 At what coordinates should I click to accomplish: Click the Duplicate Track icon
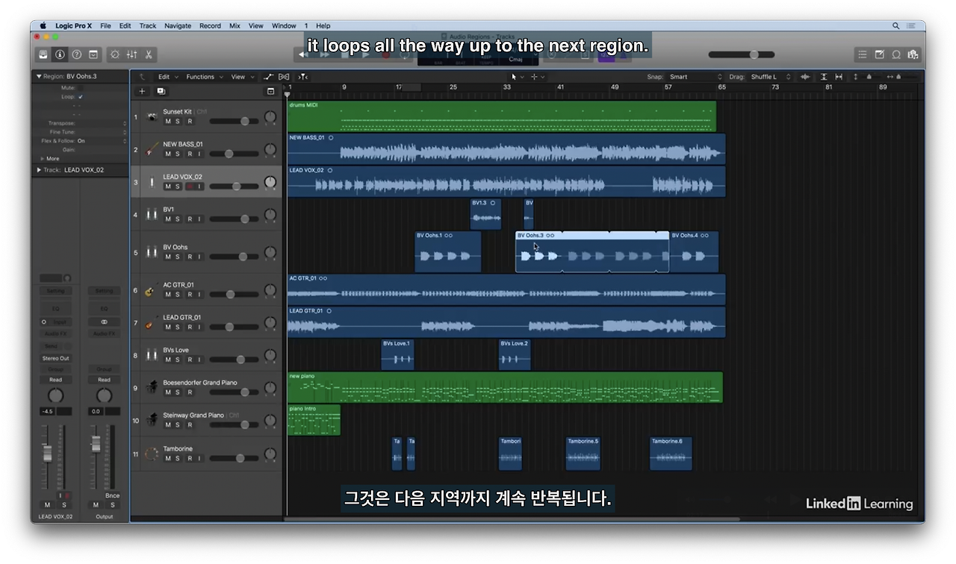point(161,91)
